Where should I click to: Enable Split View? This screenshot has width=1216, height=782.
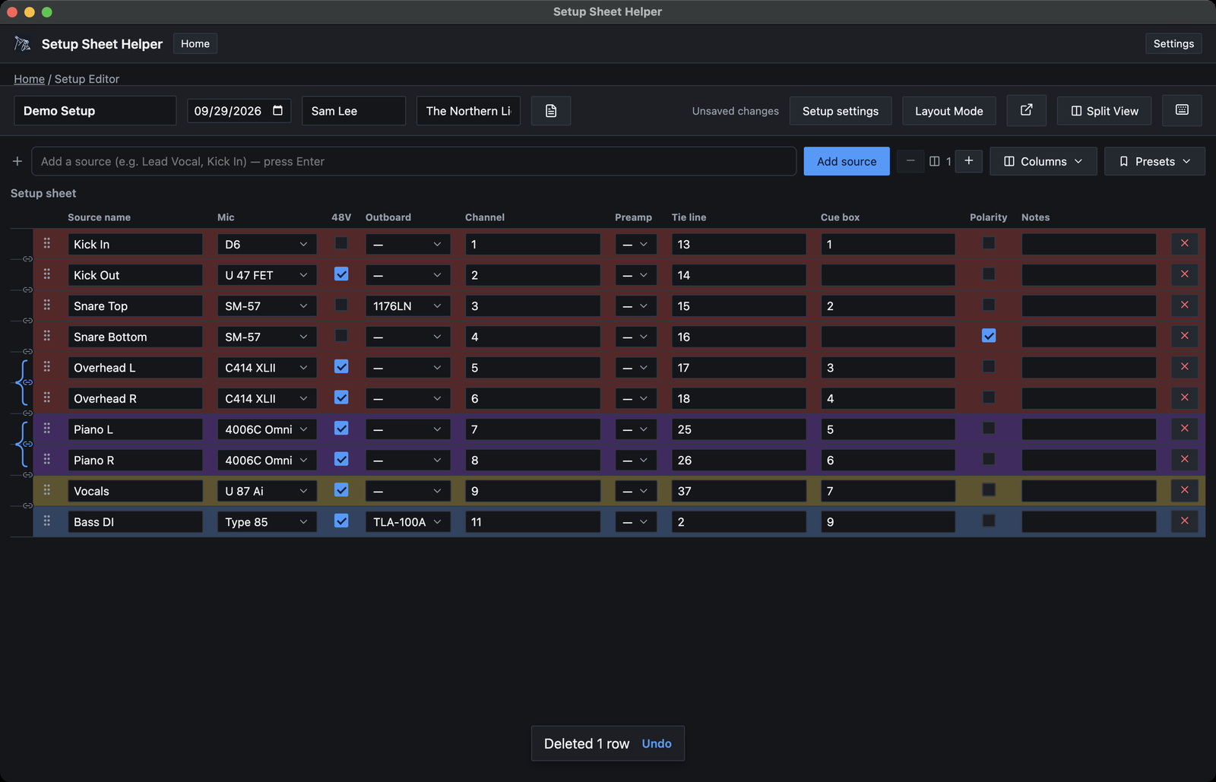[1104, 111]
